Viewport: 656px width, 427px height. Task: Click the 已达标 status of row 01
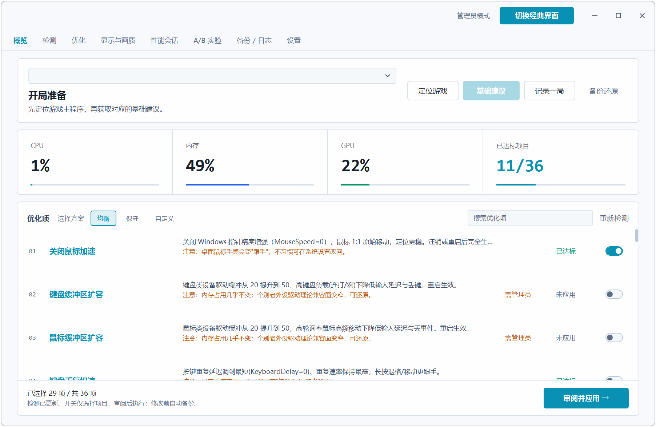click(566, 251)
